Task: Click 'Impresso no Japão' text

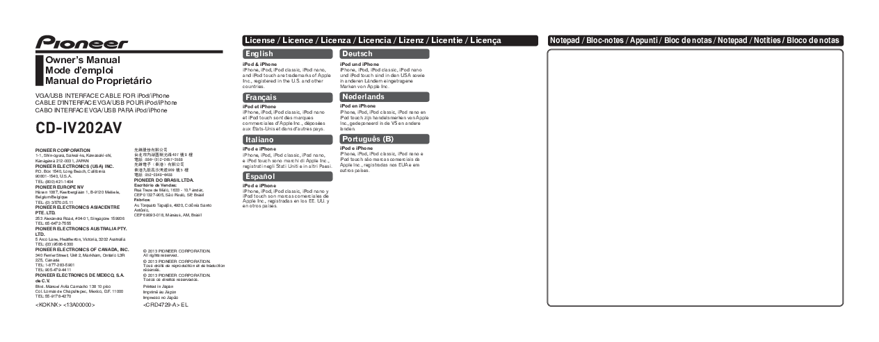Action: pyautogui.click(x=161, y=297)
